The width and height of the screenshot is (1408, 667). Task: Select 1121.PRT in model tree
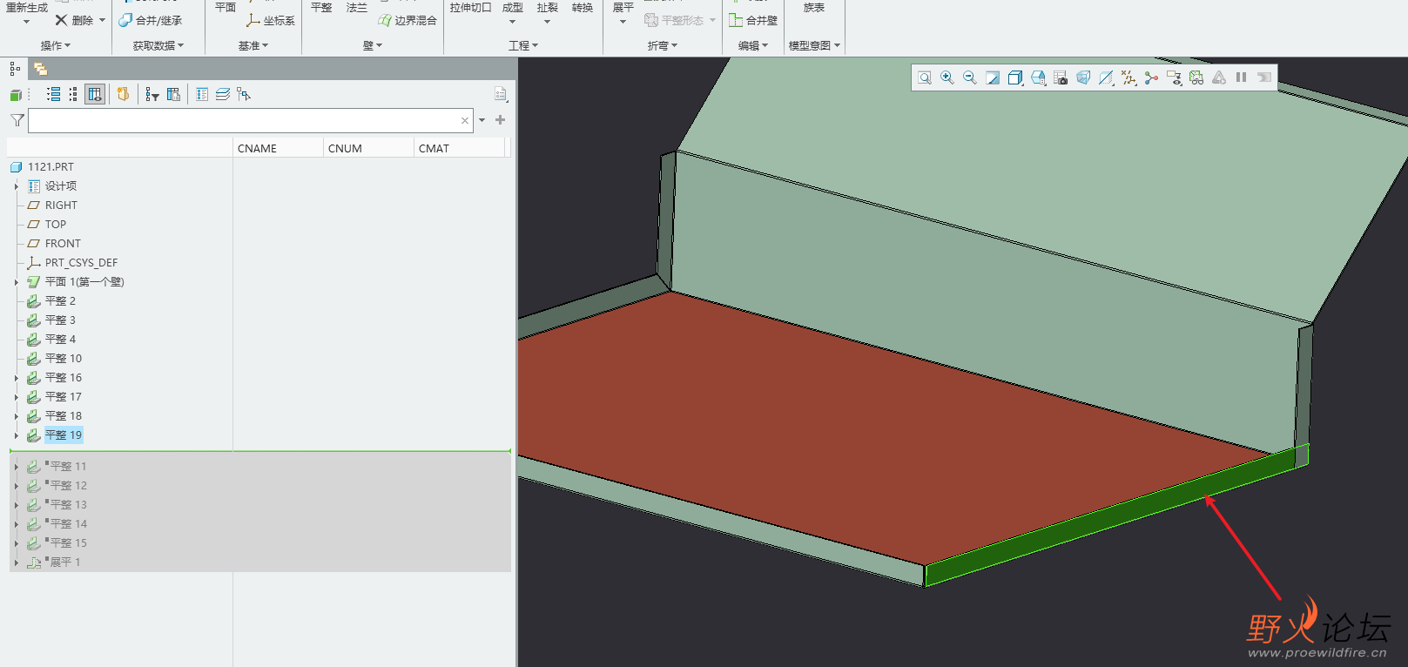pyautogui.click(x=51, y=166)
